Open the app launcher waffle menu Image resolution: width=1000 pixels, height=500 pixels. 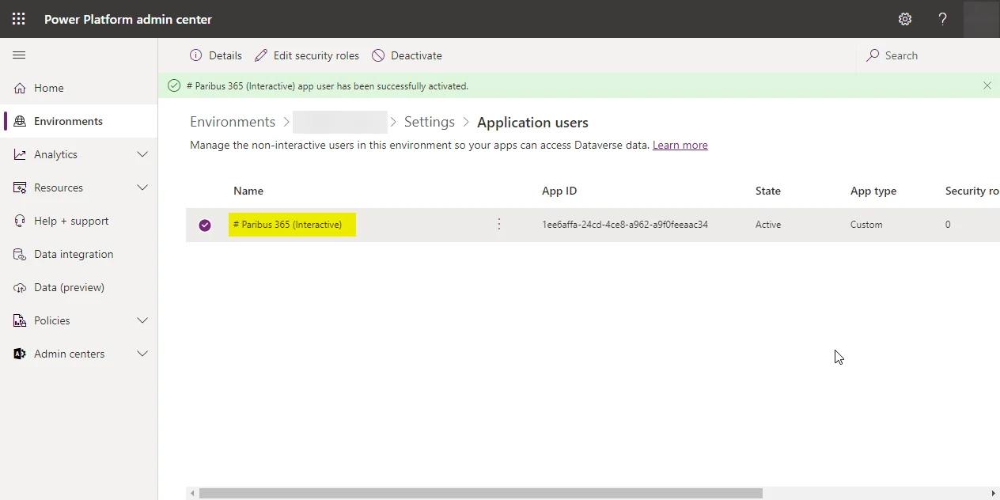tap(19, 19)
